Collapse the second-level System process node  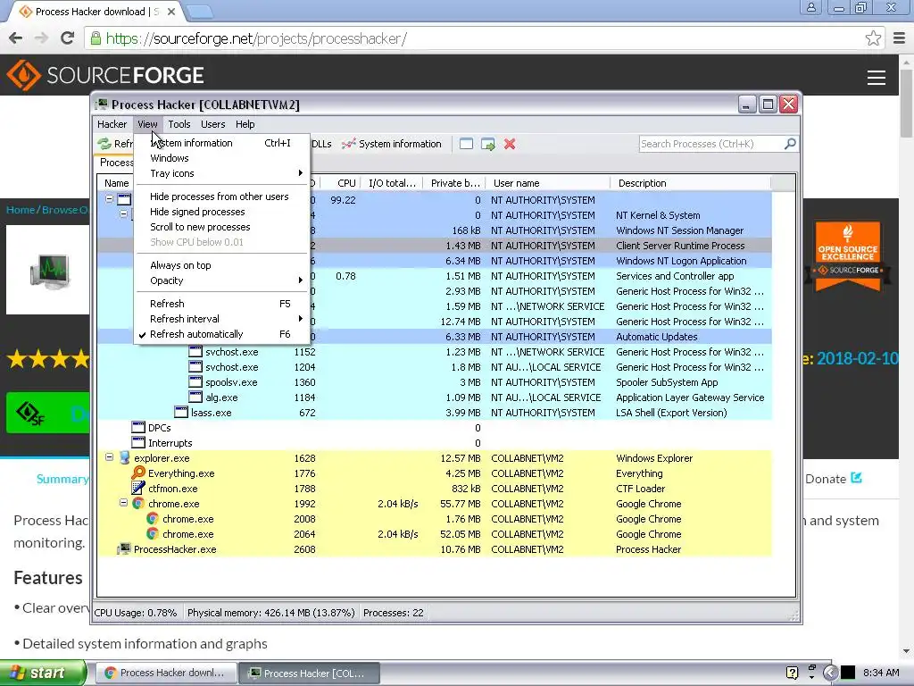pyautogui.click(x=123, y=214)
